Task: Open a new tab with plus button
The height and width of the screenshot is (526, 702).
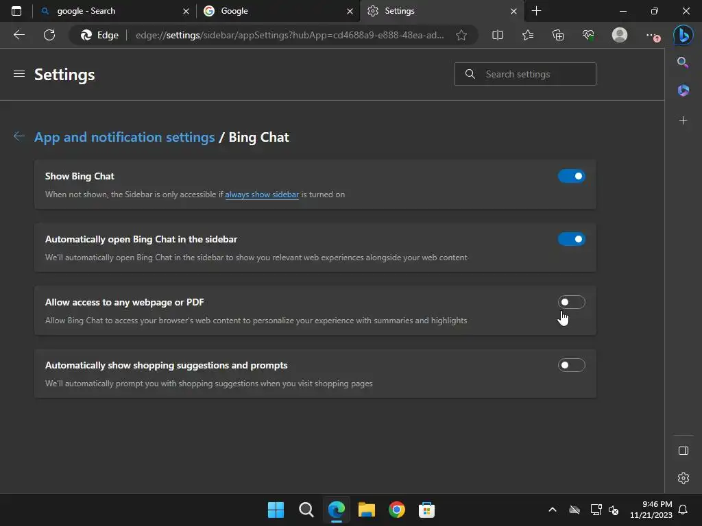Action: (536, 11)
